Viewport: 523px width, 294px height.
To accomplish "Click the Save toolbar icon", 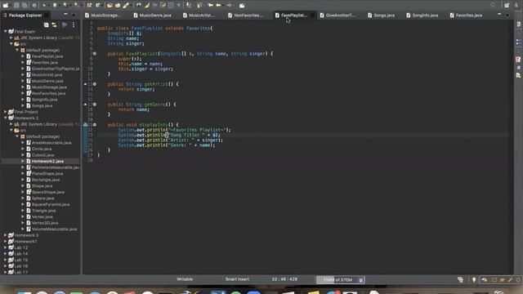I will pyautogui.click(x=16, y=5).
